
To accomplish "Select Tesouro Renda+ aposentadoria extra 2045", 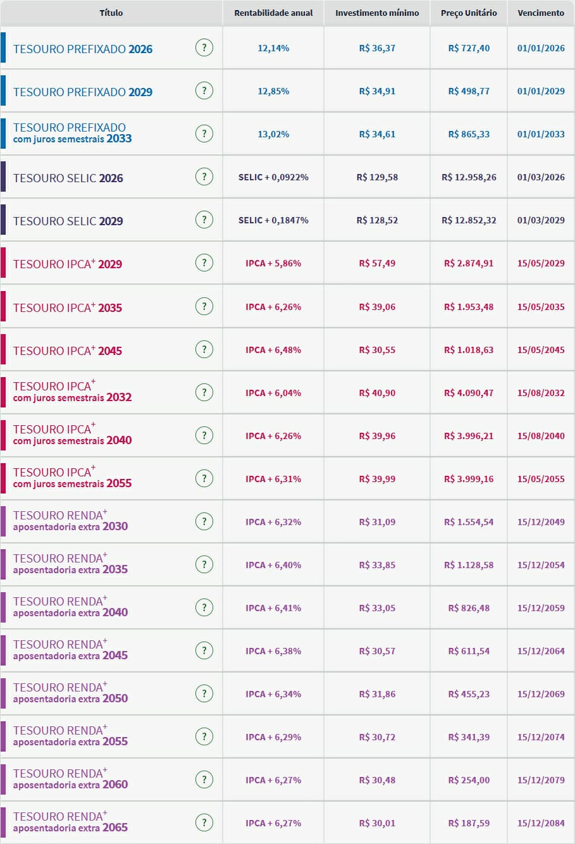I will [x=71, y=649].
